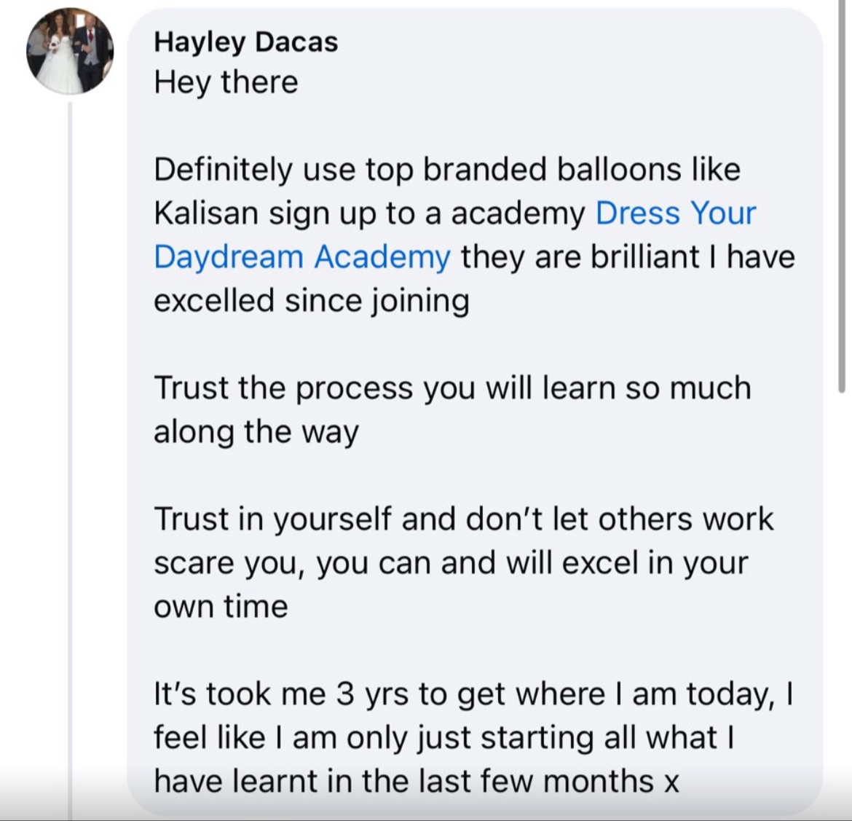Open the Daydream Academy tagged page
The image size is (852, 821).
coord(302,256)
